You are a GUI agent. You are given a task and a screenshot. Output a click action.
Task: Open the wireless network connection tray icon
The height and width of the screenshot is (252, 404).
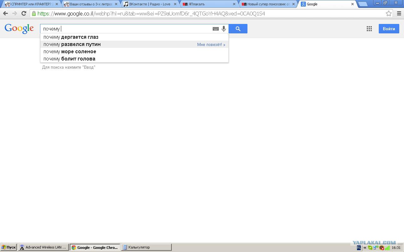click(x=376, y=248)
